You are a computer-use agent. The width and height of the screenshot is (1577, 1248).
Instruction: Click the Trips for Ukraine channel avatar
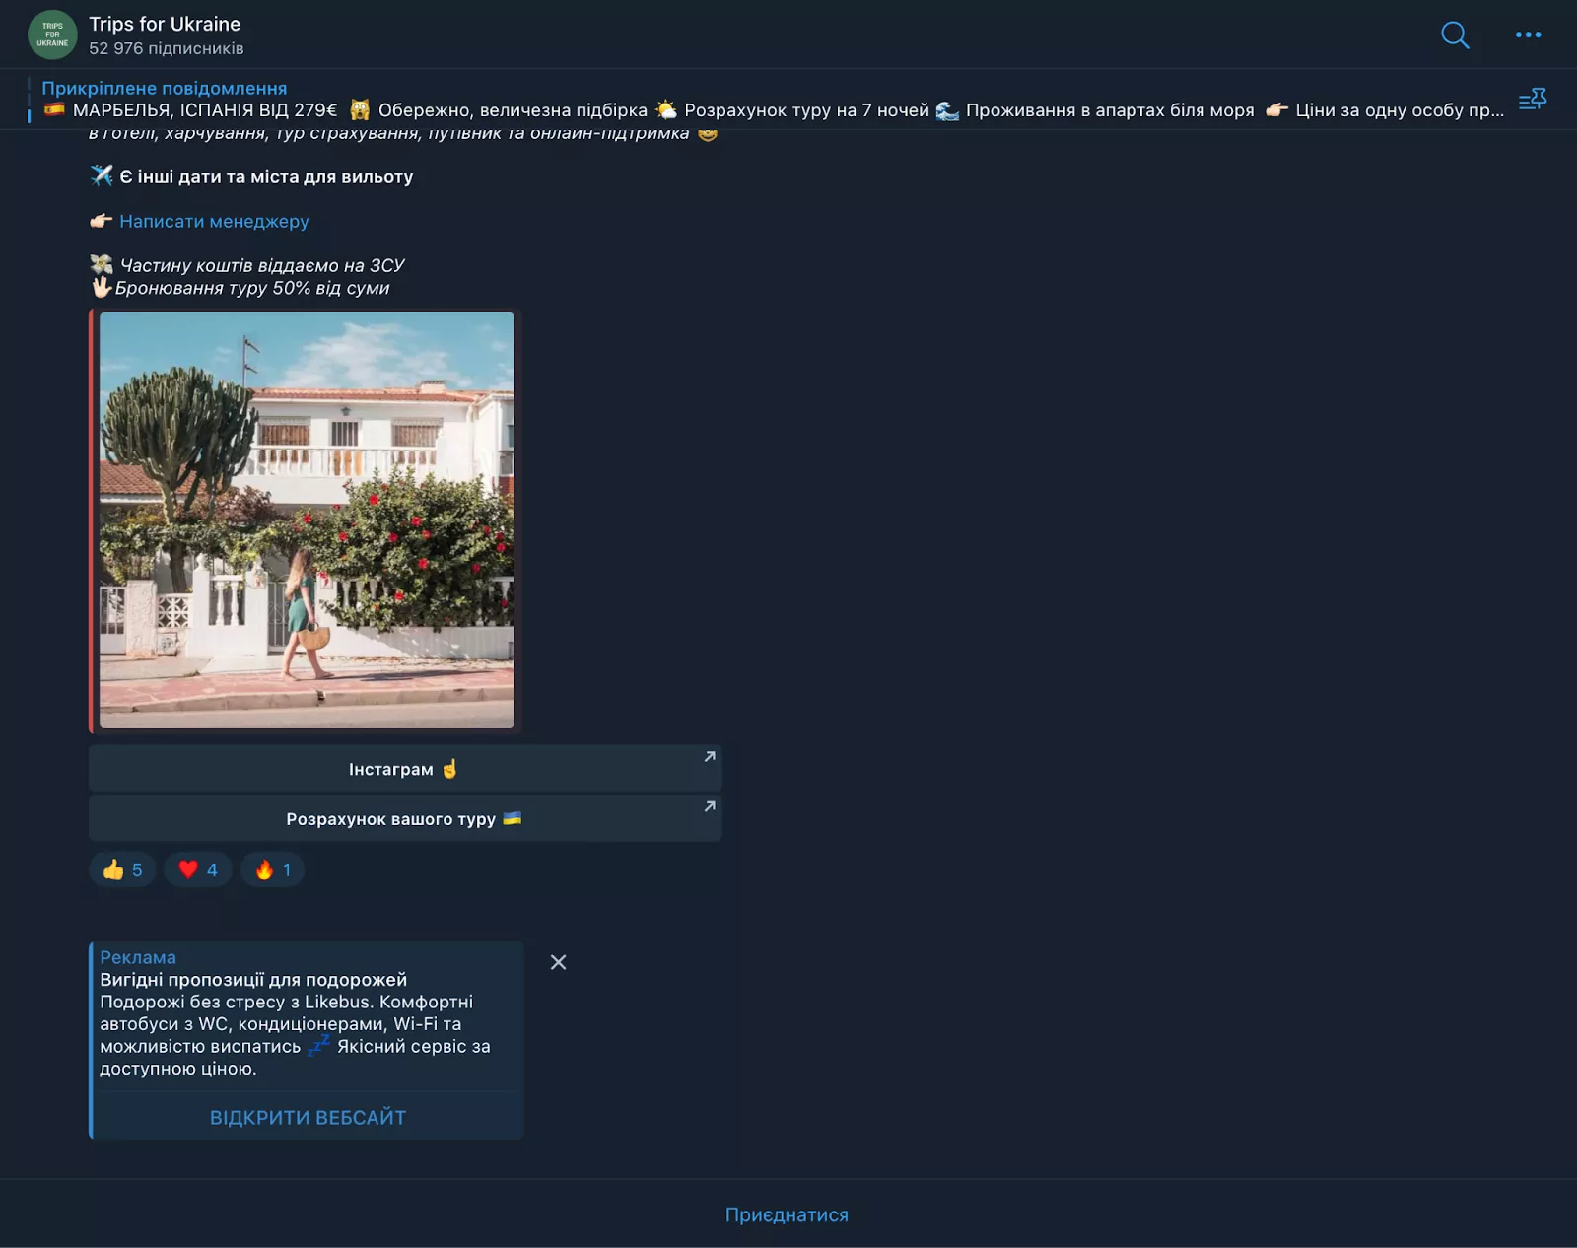click(52, 35)
